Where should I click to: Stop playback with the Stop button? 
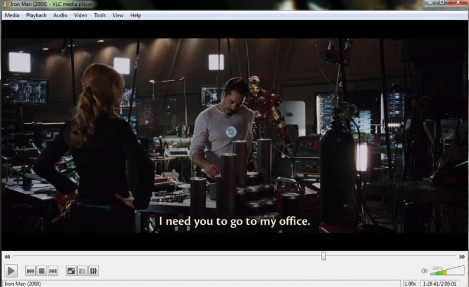point(41,271)
